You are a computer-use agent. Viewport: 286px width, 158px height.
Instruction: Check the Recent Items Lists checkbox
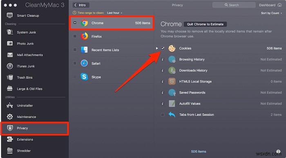coord(75,49)
